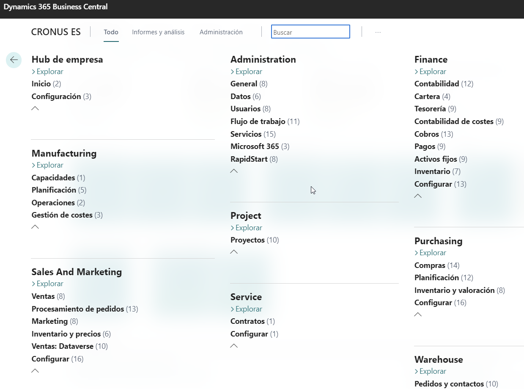Click Explorar under Purchasing
The height and width of the screenshot is (389, 524).
430,253
